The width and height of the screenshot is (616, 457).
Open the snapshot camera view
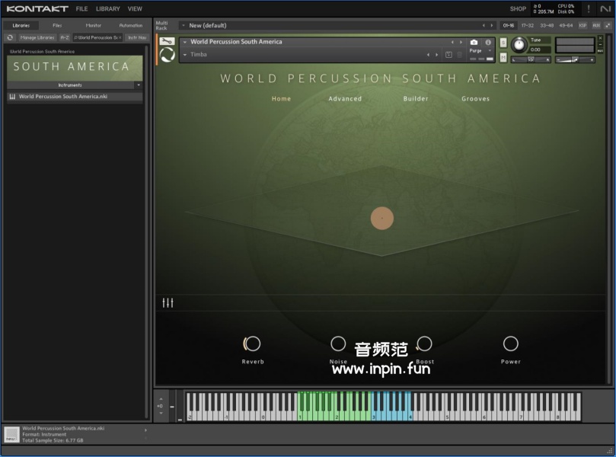474,42
